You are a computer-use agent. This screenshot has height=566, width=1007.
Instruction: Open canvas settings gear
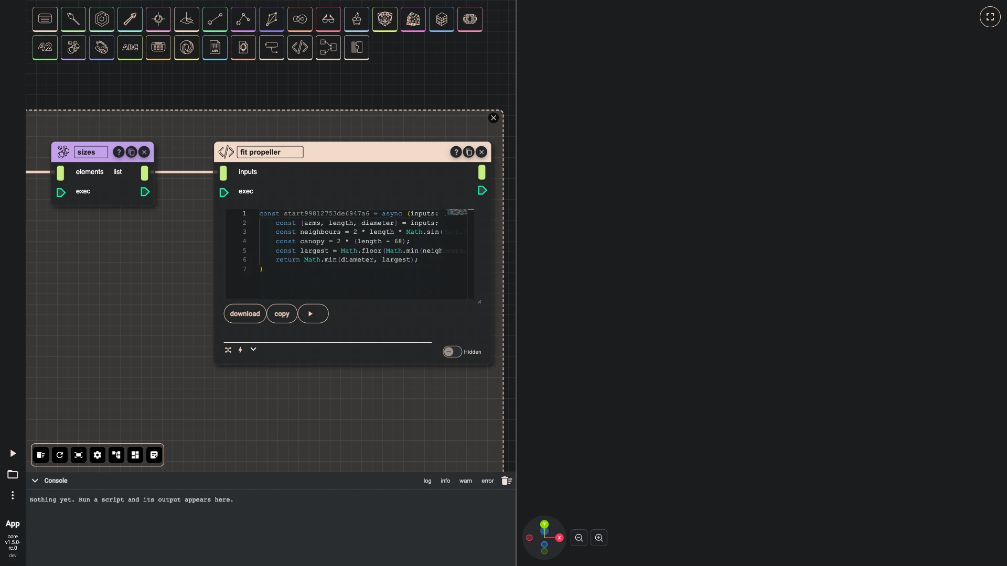click(x=98, y=455)
